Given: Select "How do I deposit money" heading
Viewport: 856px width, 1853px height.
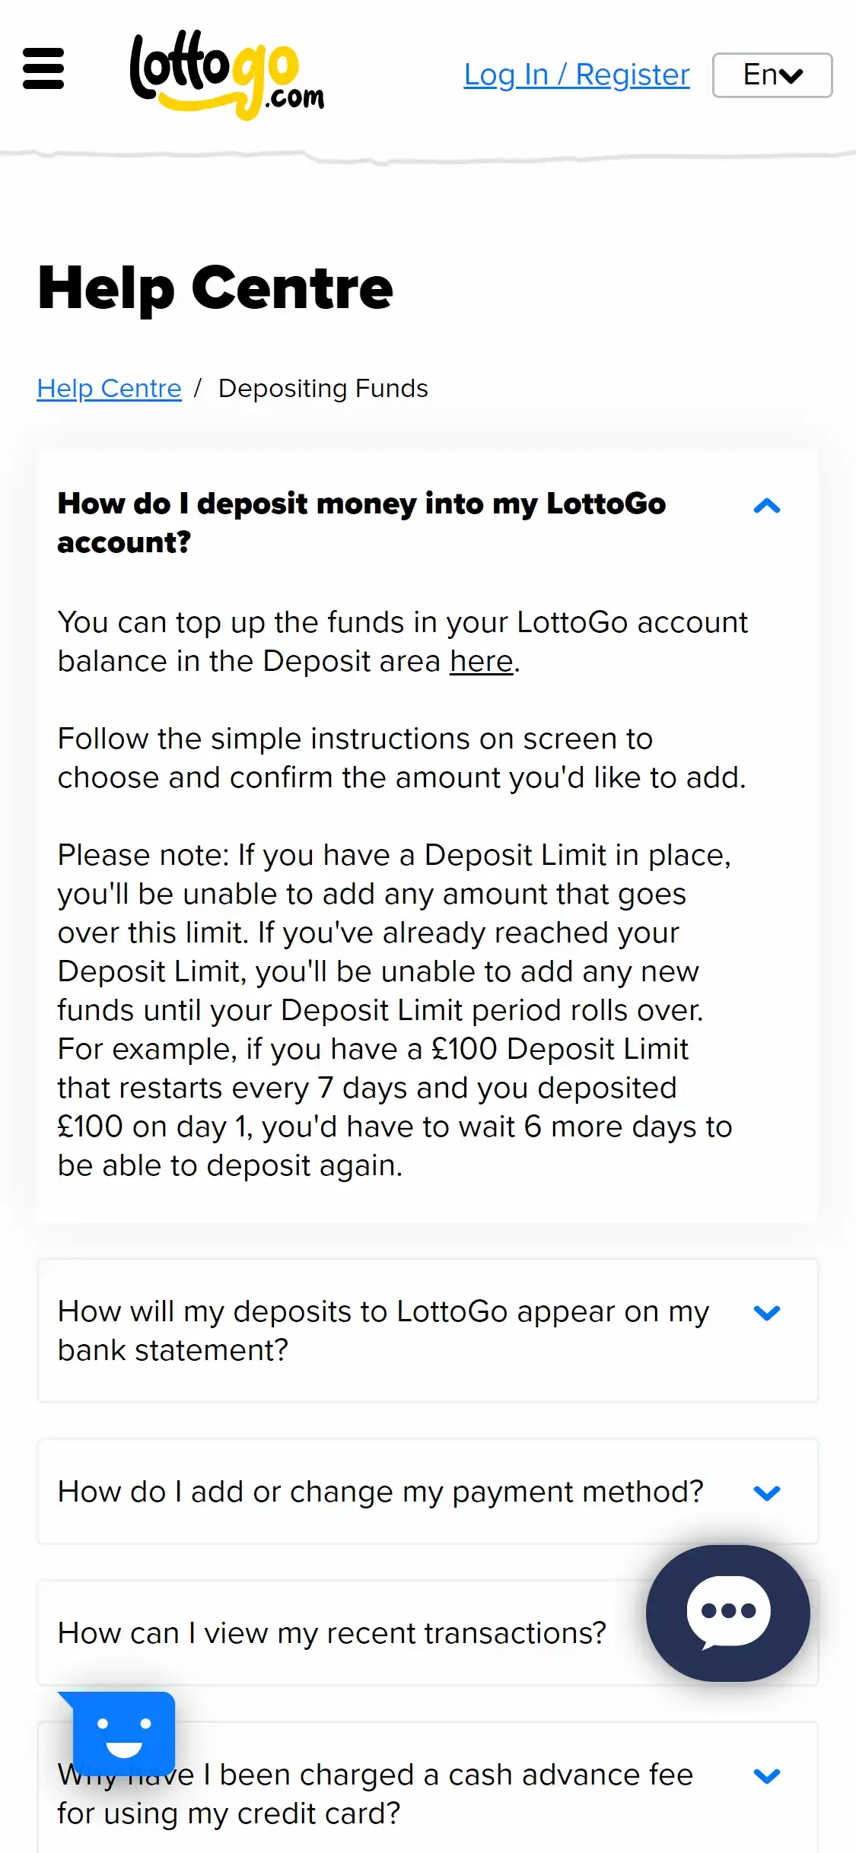Looking at the screenshot, I should [361, 523].
